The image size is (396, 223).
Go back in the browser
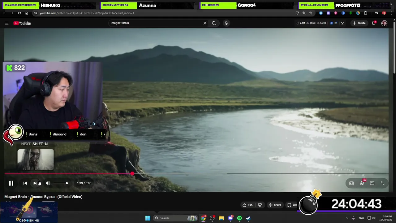click(4, 13)
